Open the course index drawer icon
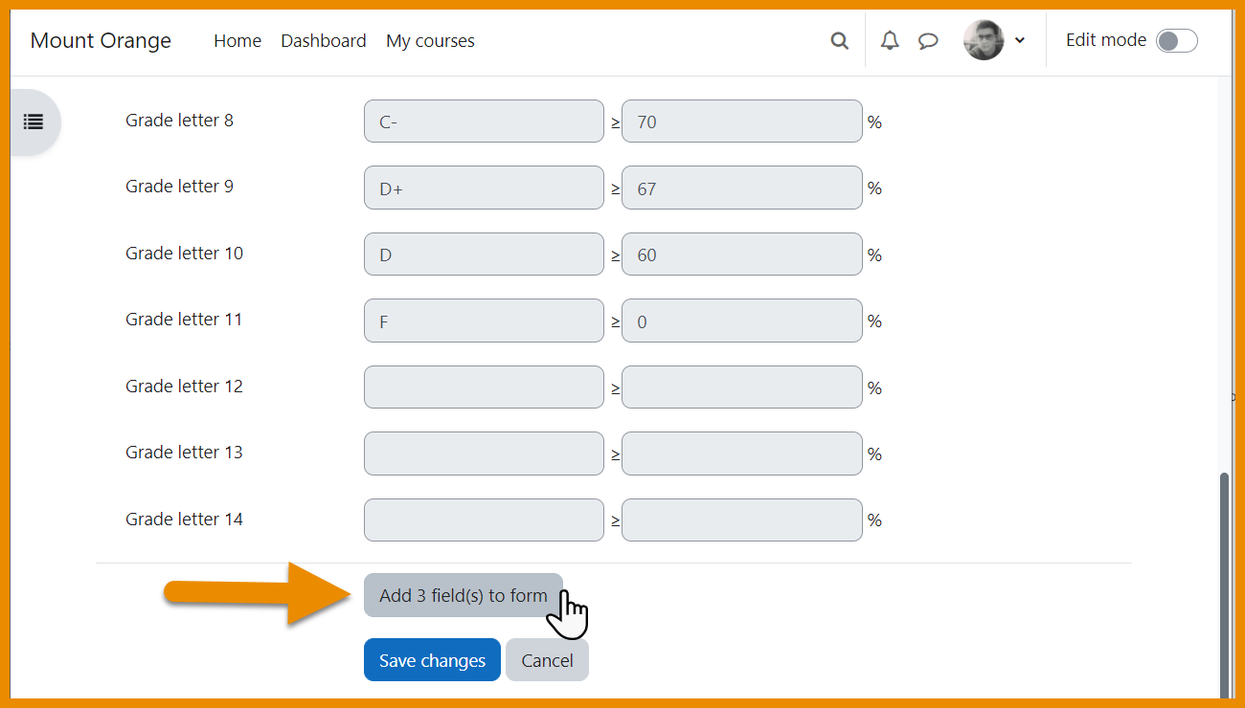This screenshot has height=708, width=1245. (34, 122)
